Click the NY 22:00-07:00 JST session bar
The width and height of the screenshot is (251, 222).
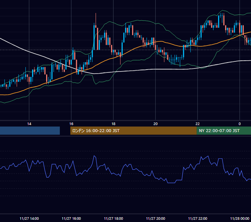224,131
